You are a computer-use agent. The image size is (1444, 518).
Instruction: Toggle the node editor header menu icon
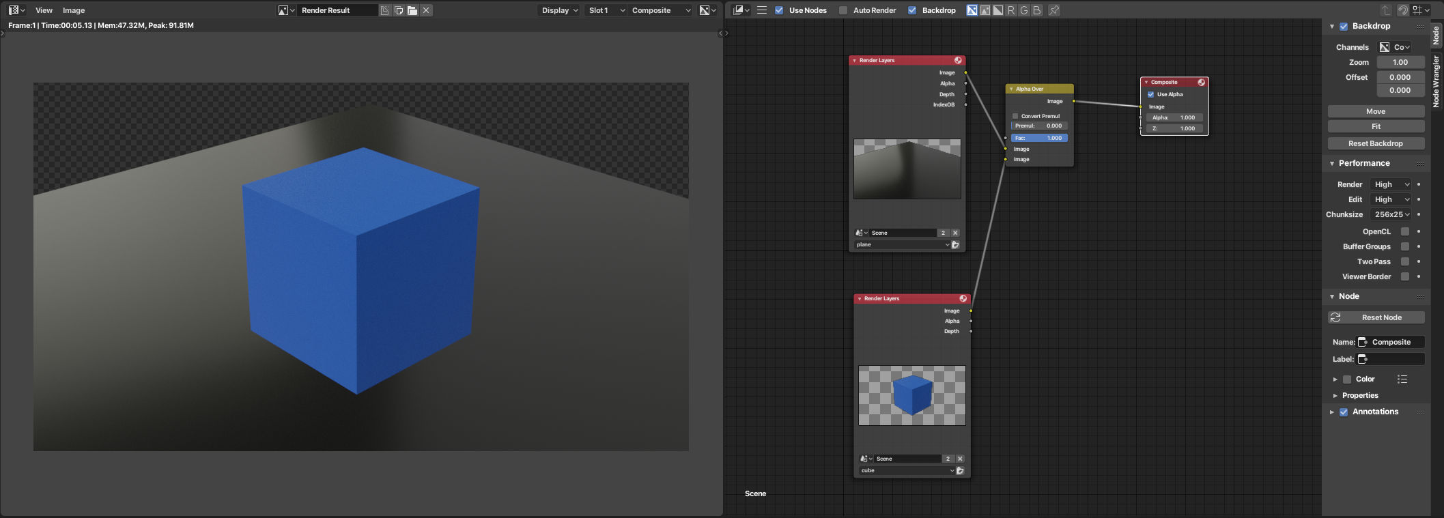[x=762, y=10]
